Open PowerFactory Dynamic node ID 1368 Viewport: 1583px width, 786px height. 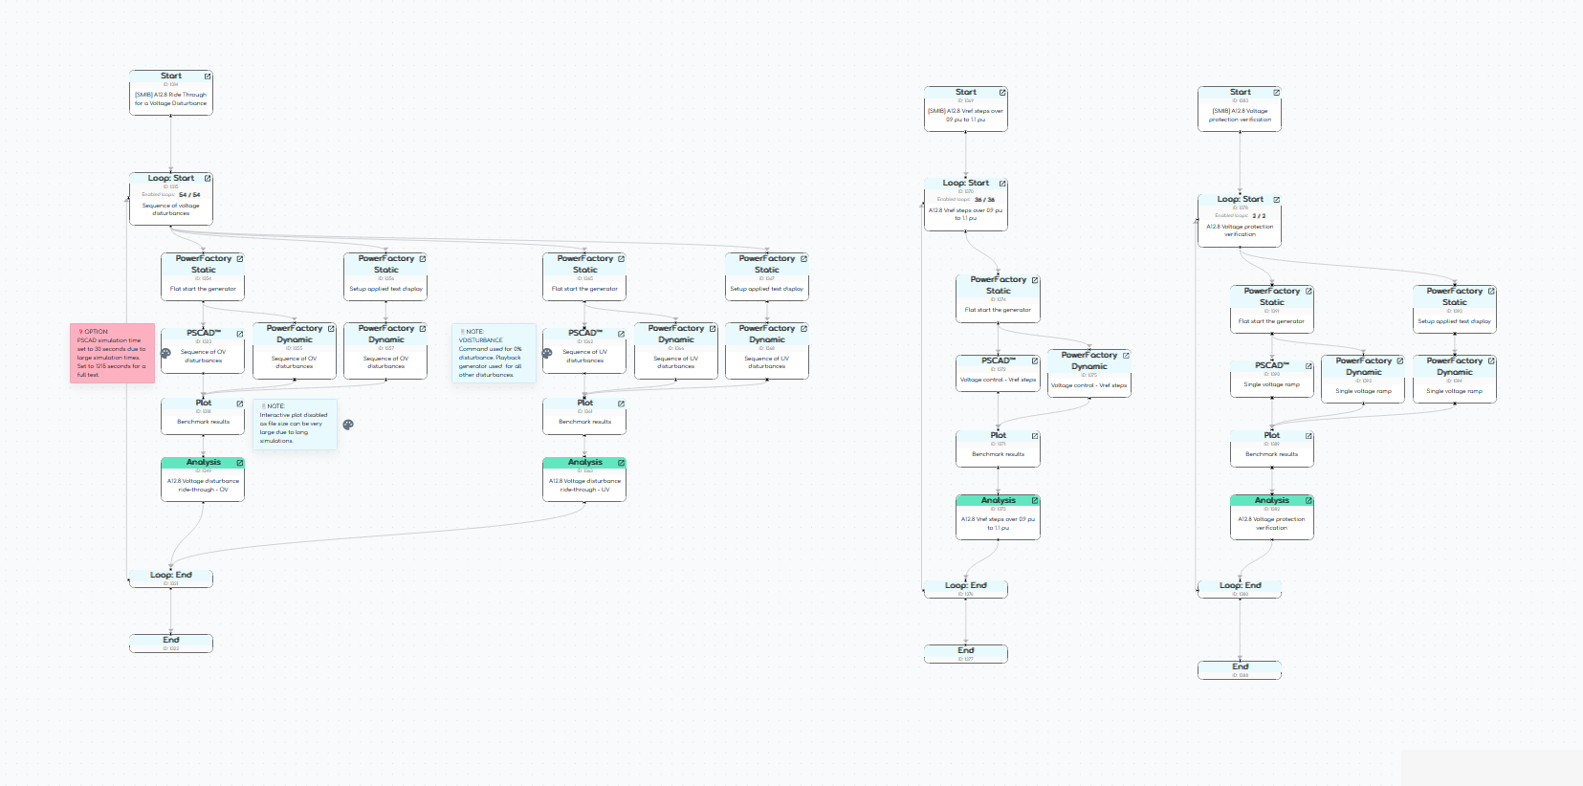click(x=804, y=329)
